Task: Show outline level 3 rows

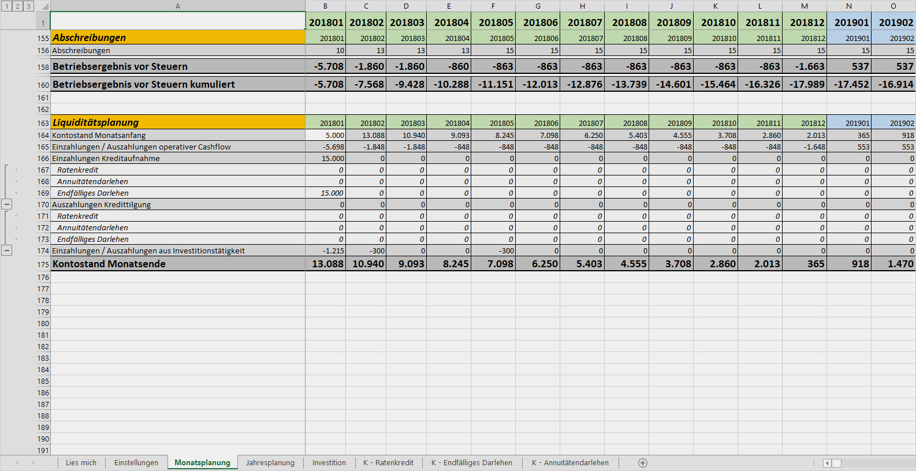Action: (x=28, y=6)
